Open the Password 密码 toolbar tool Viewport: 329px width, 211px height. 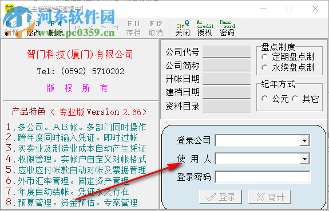pos(227,29)
